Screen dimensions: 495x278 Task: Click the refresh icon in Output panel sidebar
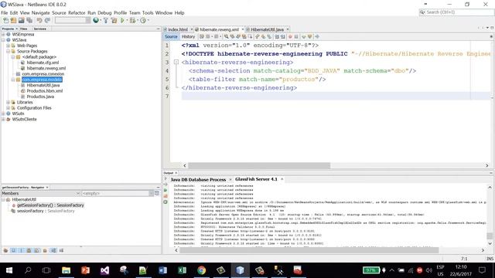pos(166,202)
